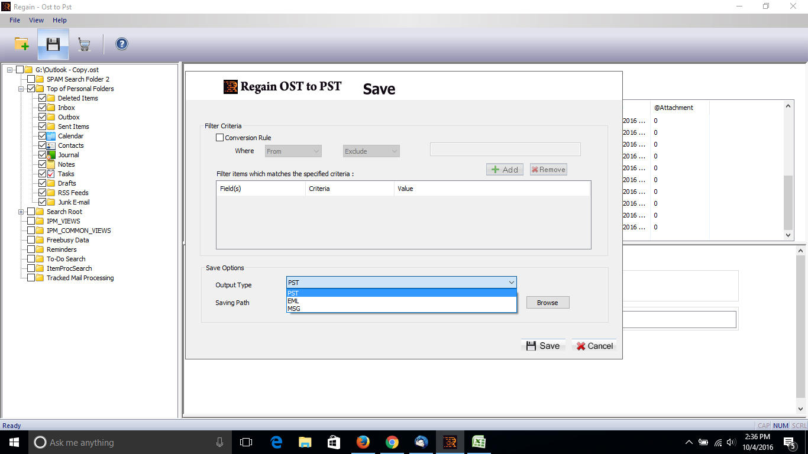This screenshot has width=808, height=454.
Task: Collapse Top of Personal Folders node
Action: [21, 89]
